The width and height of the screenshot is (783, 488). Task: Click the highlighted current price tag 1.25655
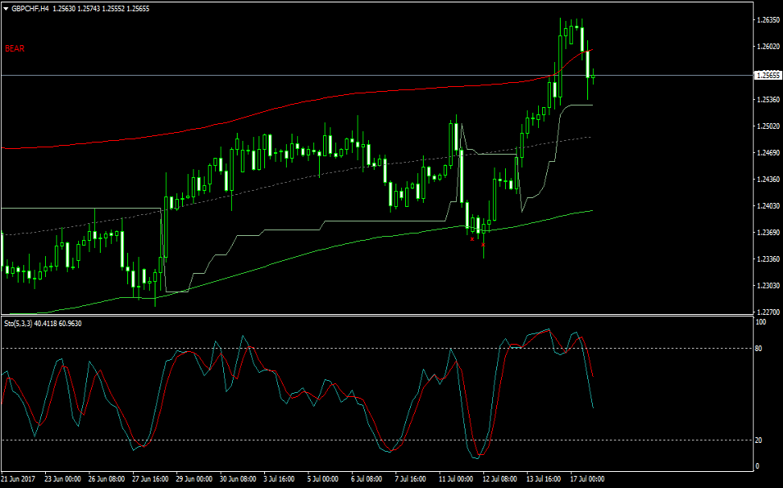coord(768,76)
